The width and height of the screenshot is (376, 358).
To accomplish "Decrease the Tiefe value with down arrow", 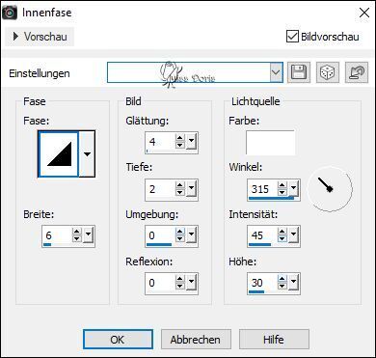I will pos(180,193).
